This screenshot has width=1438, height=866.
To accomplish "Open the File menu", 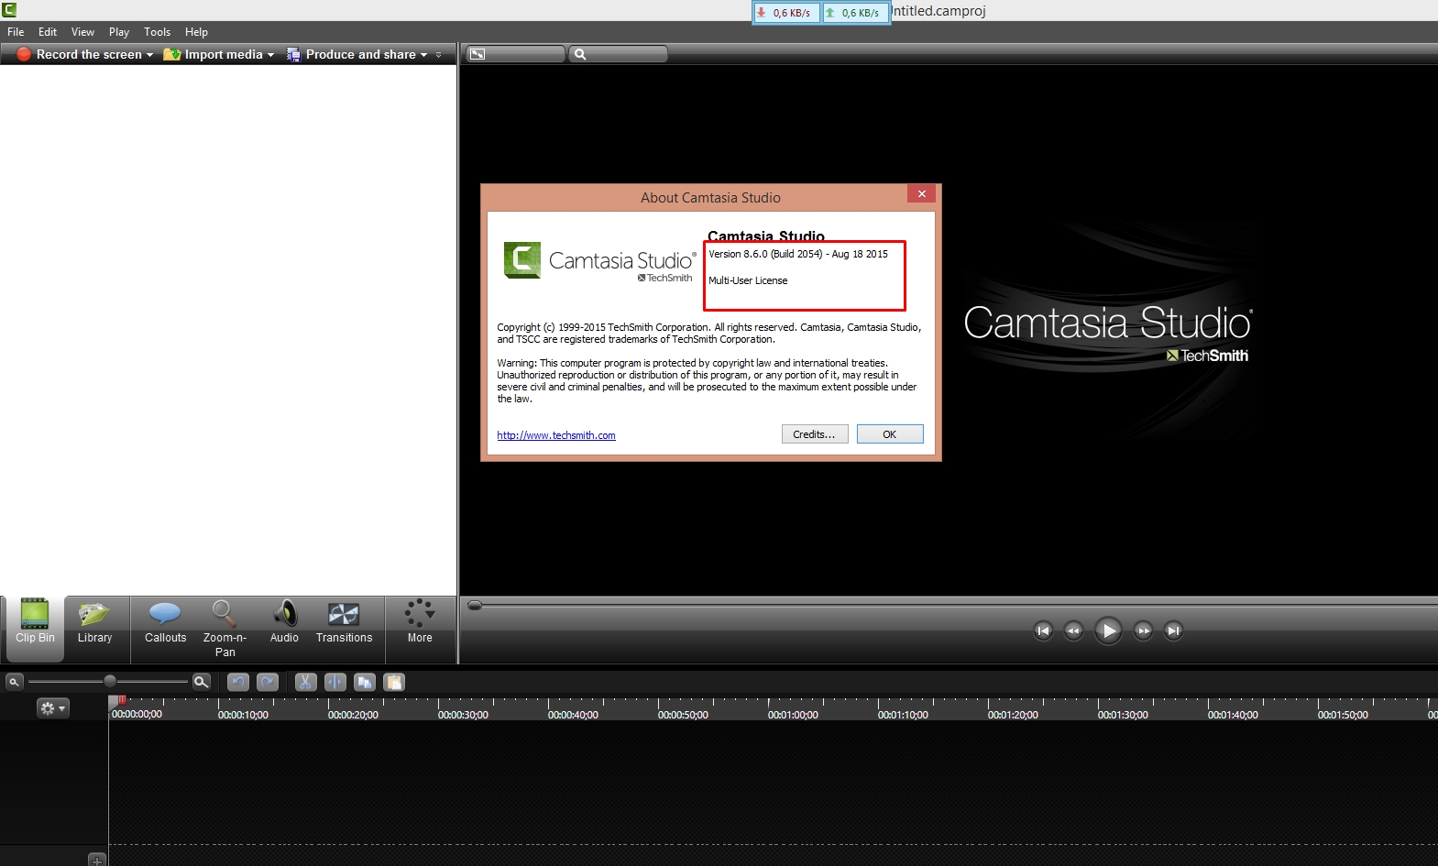I will (x=16, y=32).
